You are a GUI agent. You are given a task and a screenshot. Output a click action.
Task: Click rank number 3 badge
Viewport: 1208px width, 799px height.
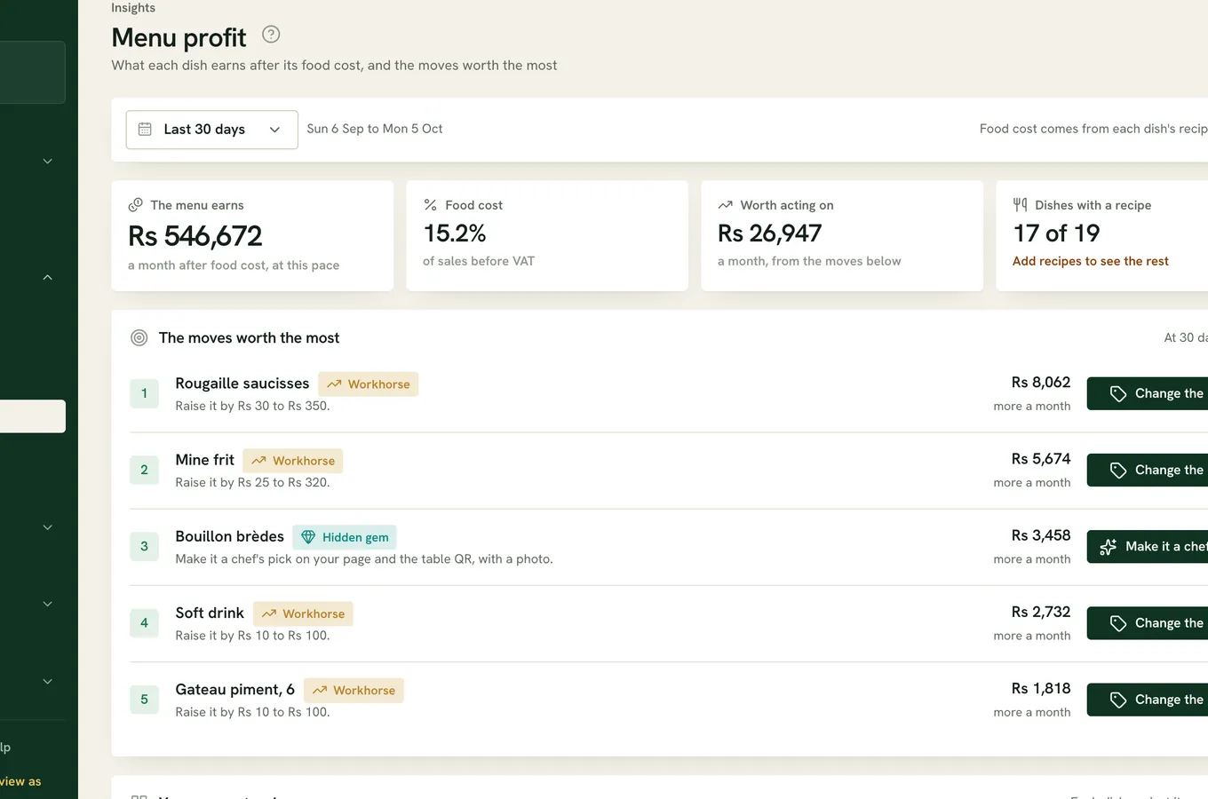[144, 546]
